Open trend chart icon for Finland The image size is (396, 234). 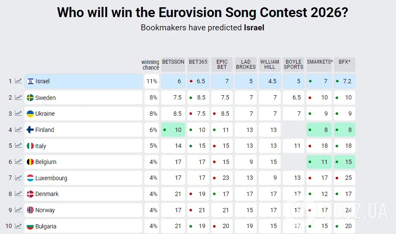(x=18, y=129)
